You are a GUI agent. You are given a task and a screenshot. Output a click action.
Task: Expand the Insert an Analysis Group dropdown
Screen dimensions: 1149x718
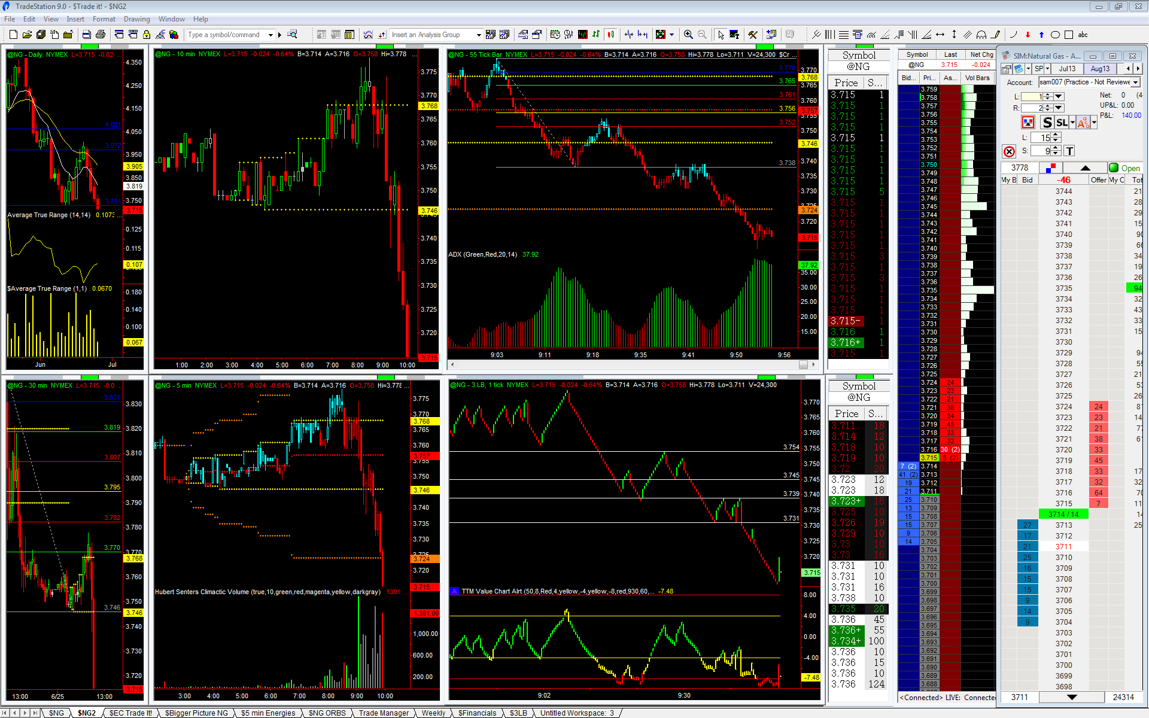479,35
